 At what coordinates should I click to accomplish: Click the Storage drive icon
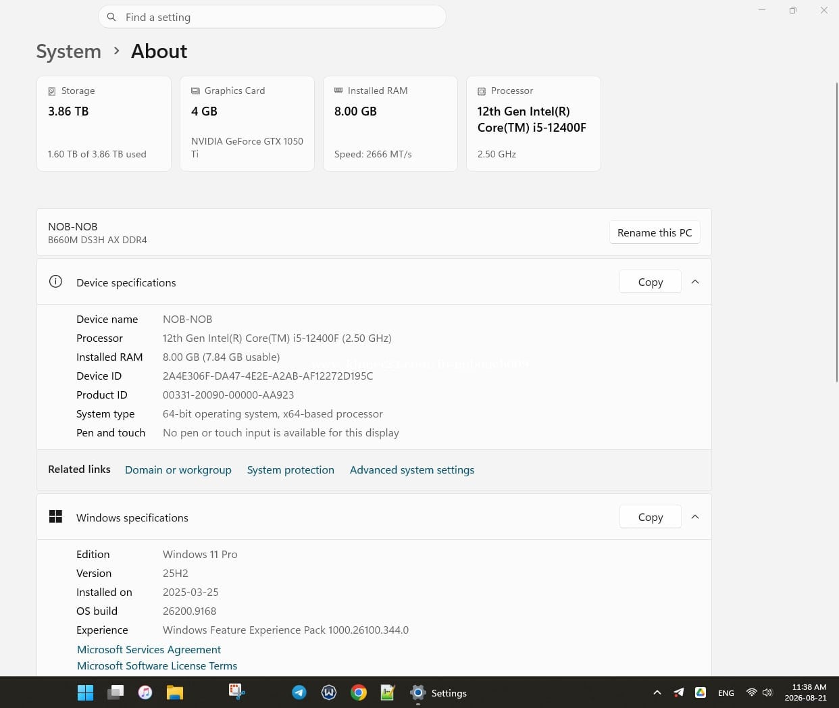click(x=52, y=91)
